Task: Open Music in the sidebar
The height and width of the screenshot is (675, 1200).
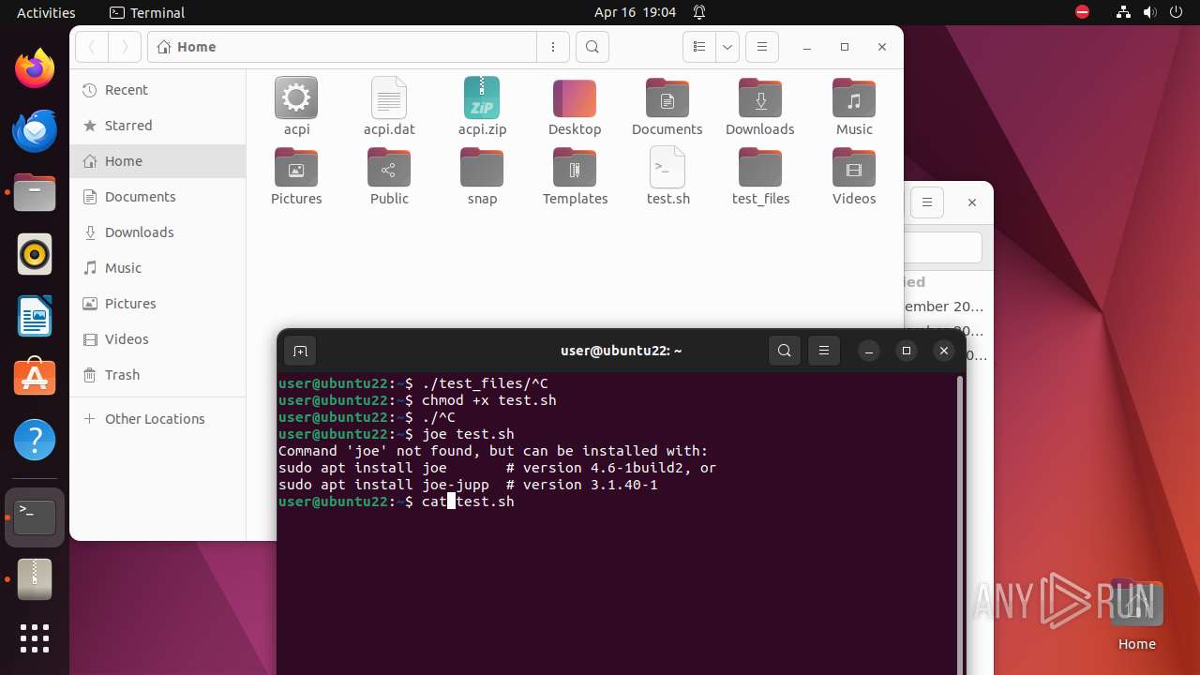Action: click(157, 268)
